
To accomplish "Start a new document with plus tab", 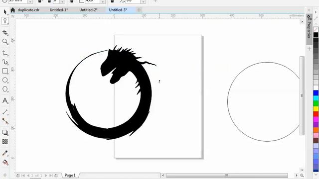I will [x=139, y=10].
